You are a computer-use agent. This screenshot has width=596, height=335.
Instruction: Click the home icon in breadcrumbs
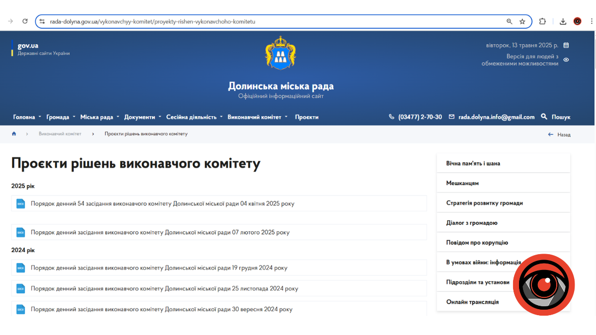point(14,134)
